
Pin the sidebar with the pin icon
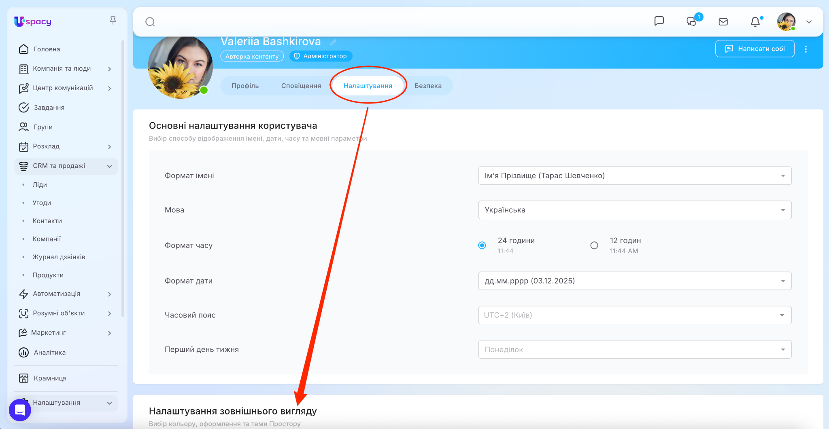[x=113, y=20]
